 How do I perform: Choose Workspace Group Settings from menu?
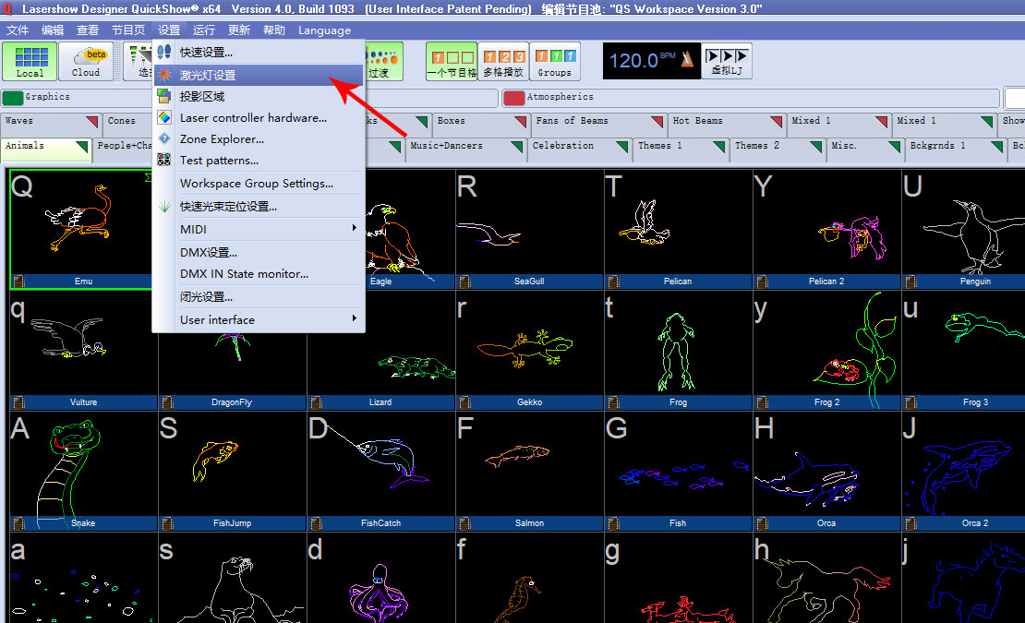[x=259, y=184]
